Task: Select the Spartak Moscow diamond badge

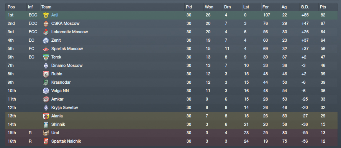Action: click(46, 49)
